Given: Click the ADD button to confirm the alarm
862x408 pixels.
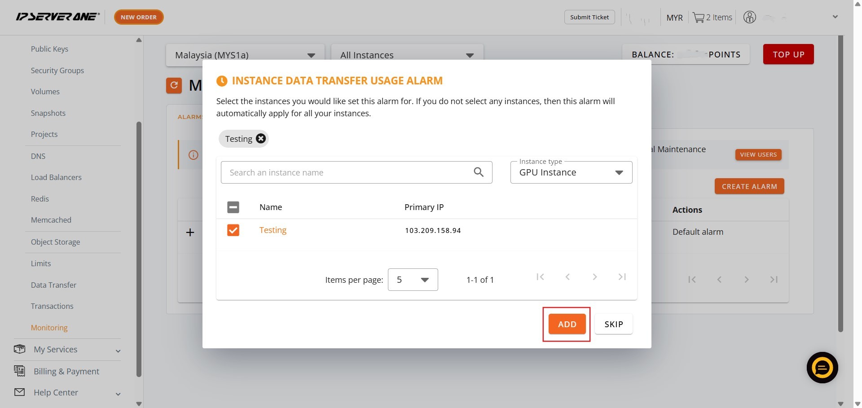Looking at the screenshot, I should 567,324.
